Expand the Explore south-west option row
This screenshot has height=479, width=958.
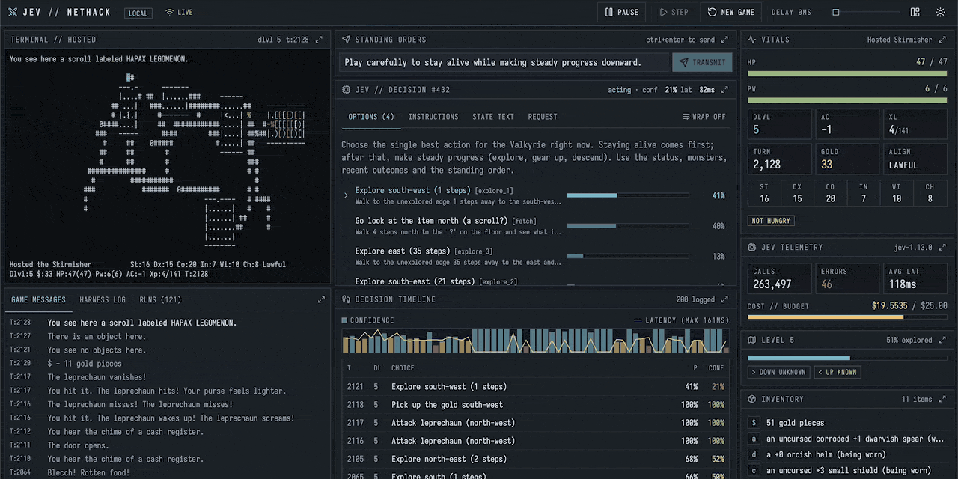coord(534,195)
